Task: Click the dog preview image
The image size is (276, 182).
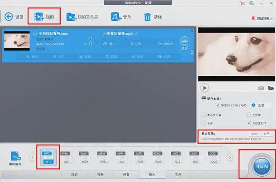Action: (236, 55)
